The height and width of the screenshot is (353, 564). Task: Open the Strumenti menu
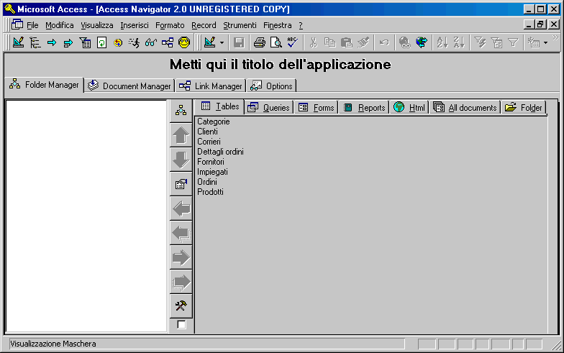pyautogui.click(x=240, y=25)
